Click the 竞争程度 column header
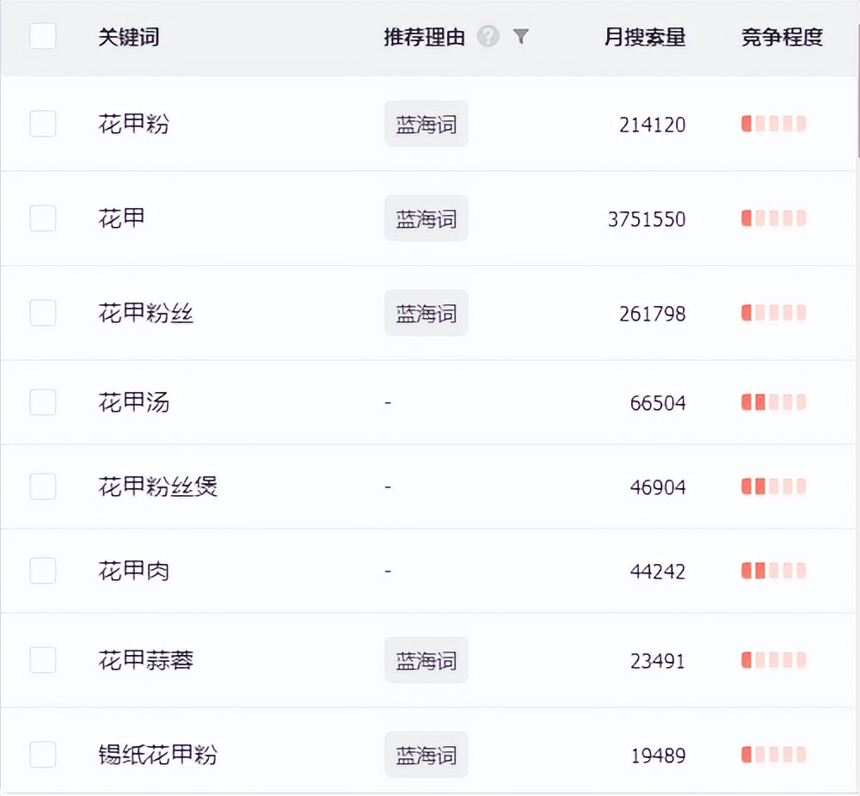The width and height of the screenshot is (860, 796). click(x=783, y=37)
